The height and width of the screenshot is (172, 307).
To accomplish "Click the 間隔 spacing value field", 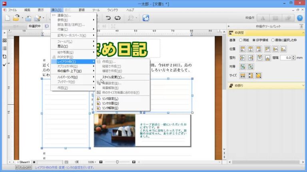I will coord(286,58).
